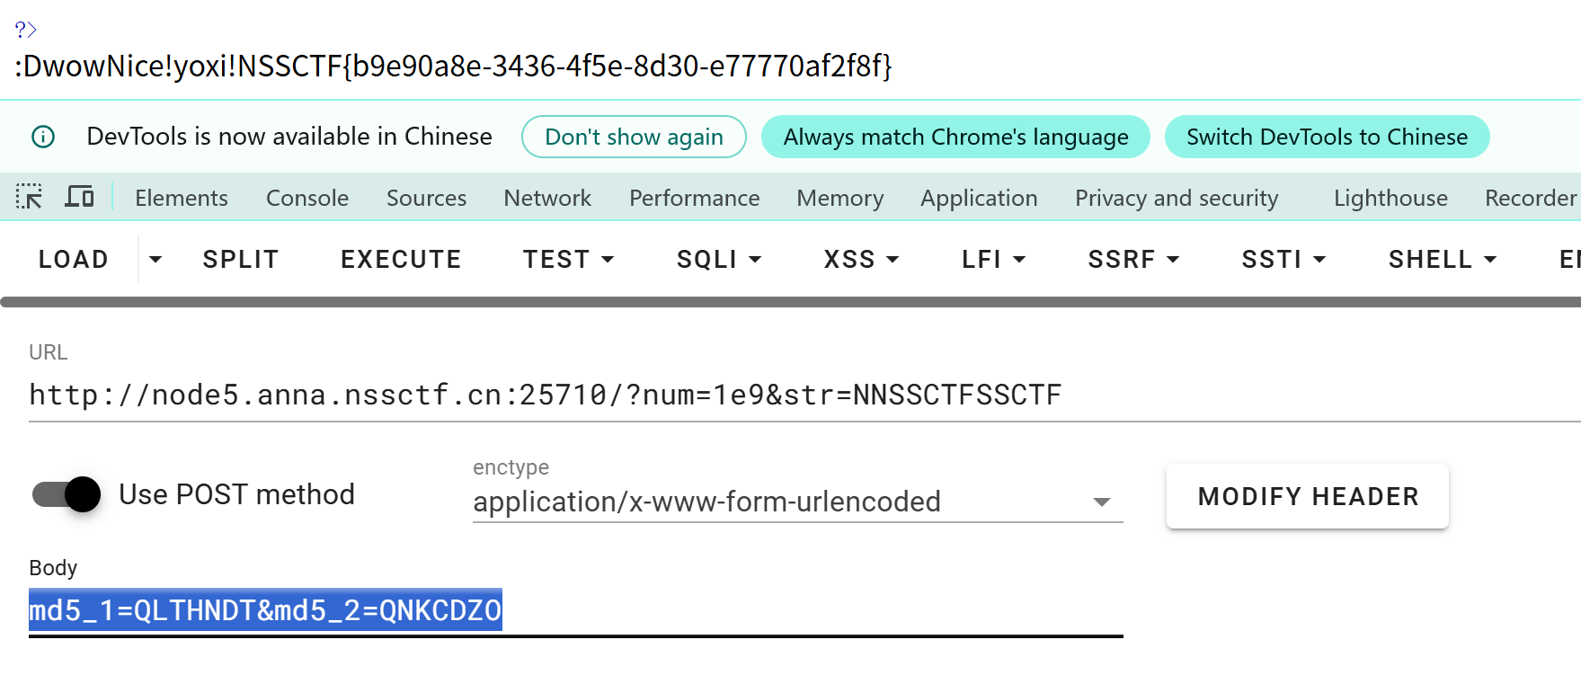Switch to the Lighthouse tab

click(x=1389, y=198)
